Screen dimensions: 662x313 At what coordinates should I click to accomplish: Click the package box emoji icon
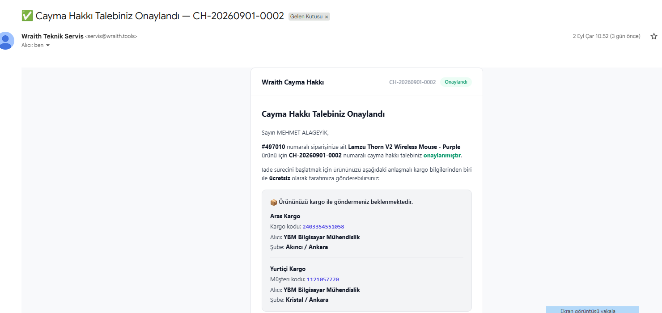pos(274,202)
